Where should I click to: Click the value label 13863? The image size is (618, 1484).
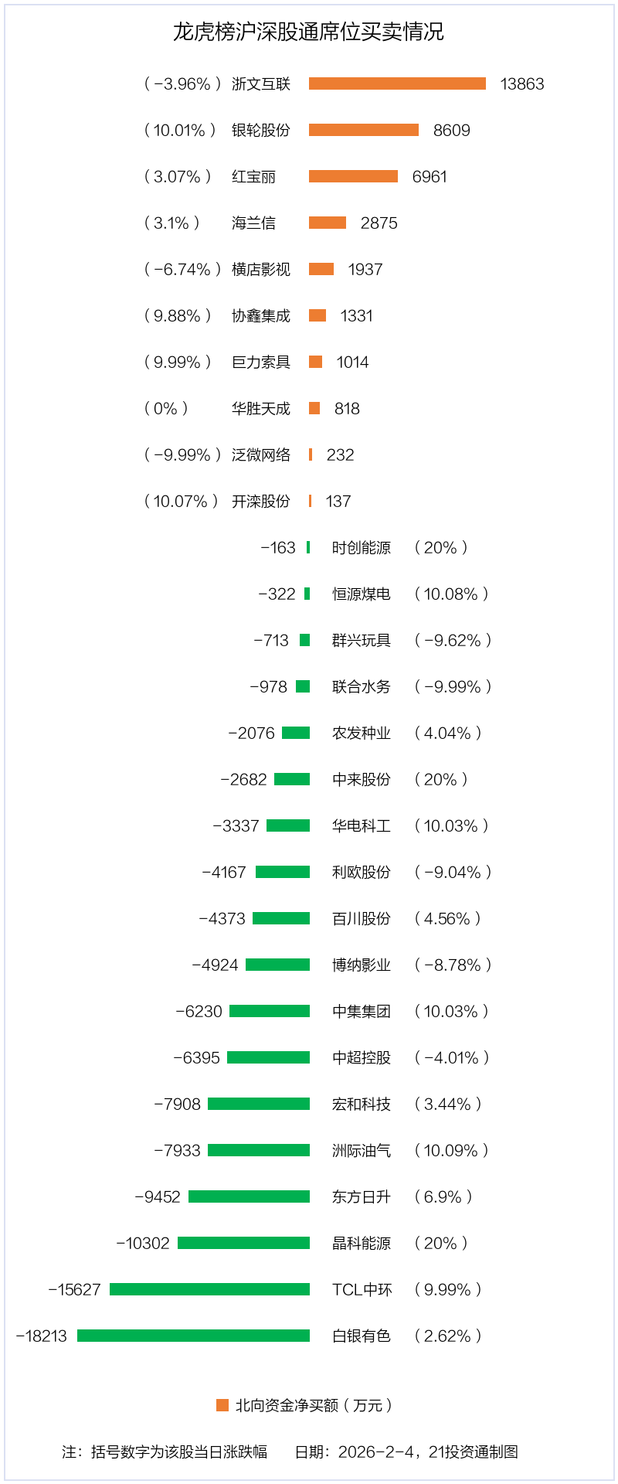pos(522,84)
